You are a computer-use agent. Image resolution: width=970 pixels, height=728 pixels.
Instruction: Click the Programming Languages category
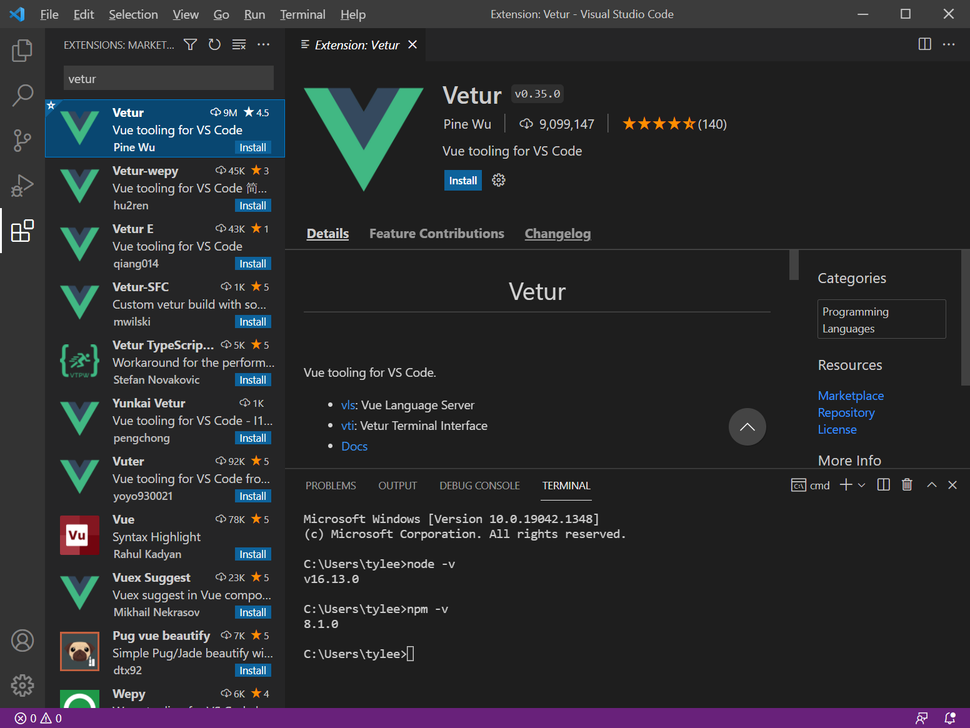tap(881, 319)
